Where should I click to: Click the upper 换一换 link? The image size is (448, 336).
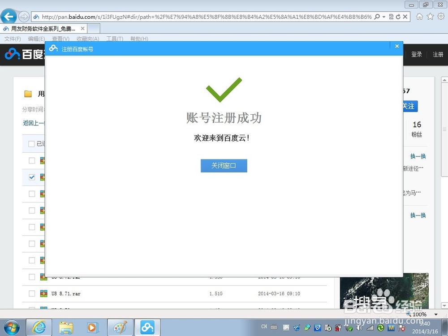[x=418, y=156]
